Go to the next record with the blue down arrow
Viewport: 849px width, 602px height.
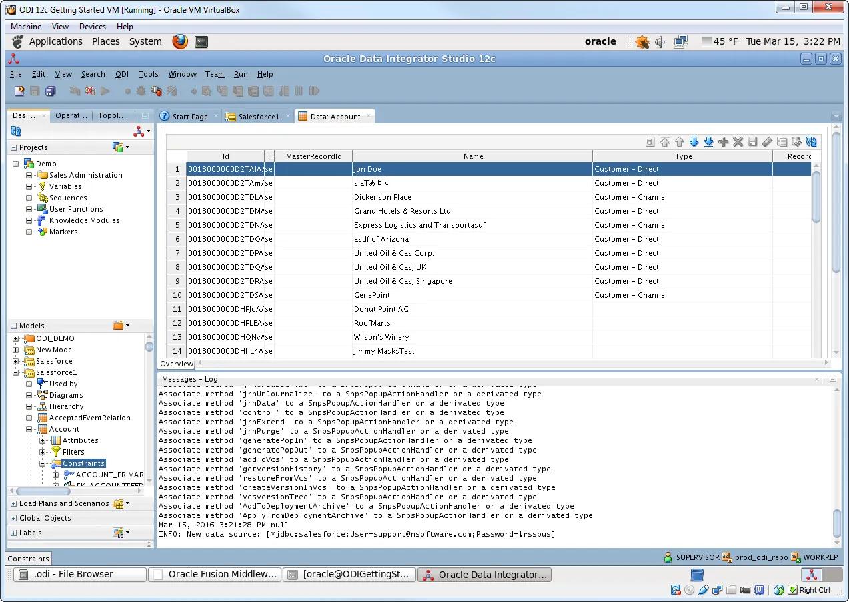pos(694,142)
